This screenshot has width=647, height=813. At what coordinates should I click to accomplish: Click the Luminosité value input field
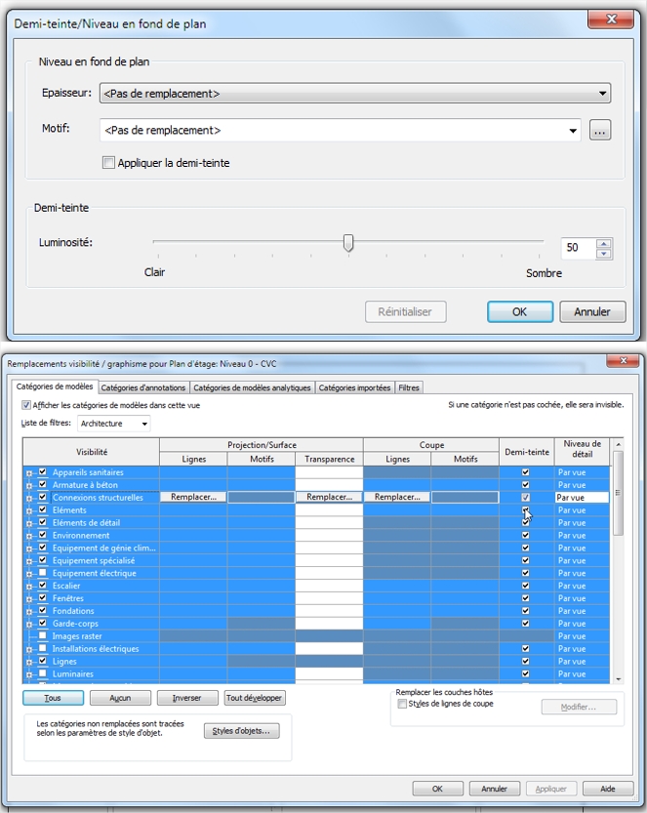coord(577,248)
